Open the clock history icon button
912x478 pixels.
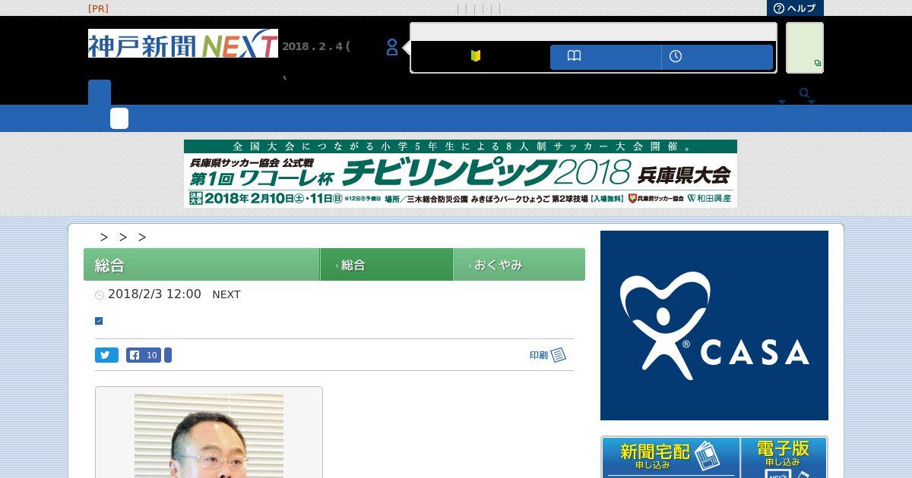pyautogui.click(x=676, y=56)
